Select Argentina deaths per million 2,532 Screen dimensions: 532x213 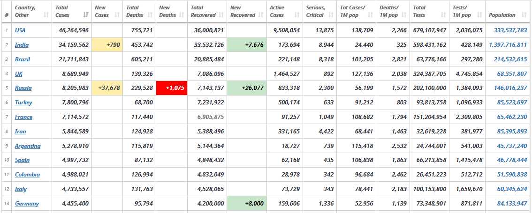399,146
